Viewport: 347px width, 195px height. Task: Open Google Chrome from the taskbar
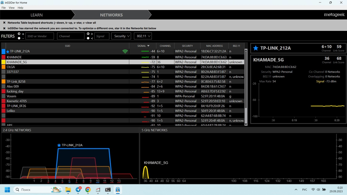point(88,190)
